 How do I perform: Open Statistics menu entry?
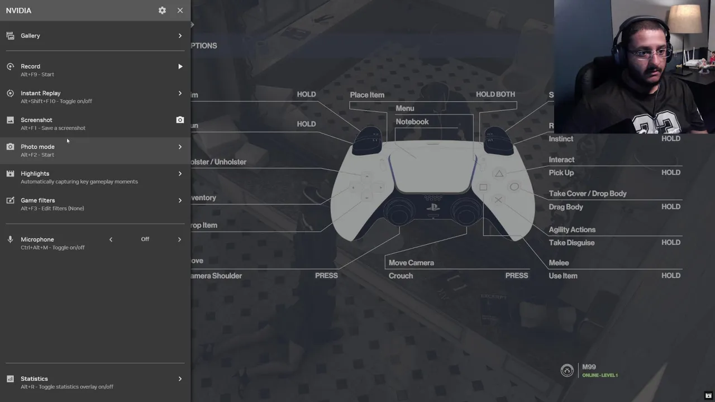(95, 382)
